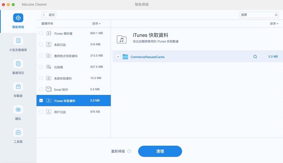Click the 820.1 MB size value
This screenshot has width=283, height=163.
click(x=97, y=33)
